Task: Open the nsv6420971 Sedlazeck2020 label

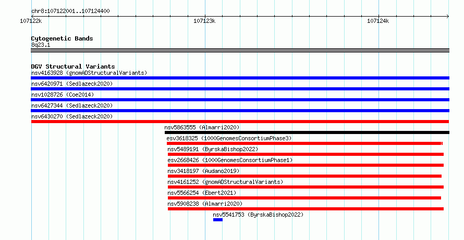Action: pos(72,84)
